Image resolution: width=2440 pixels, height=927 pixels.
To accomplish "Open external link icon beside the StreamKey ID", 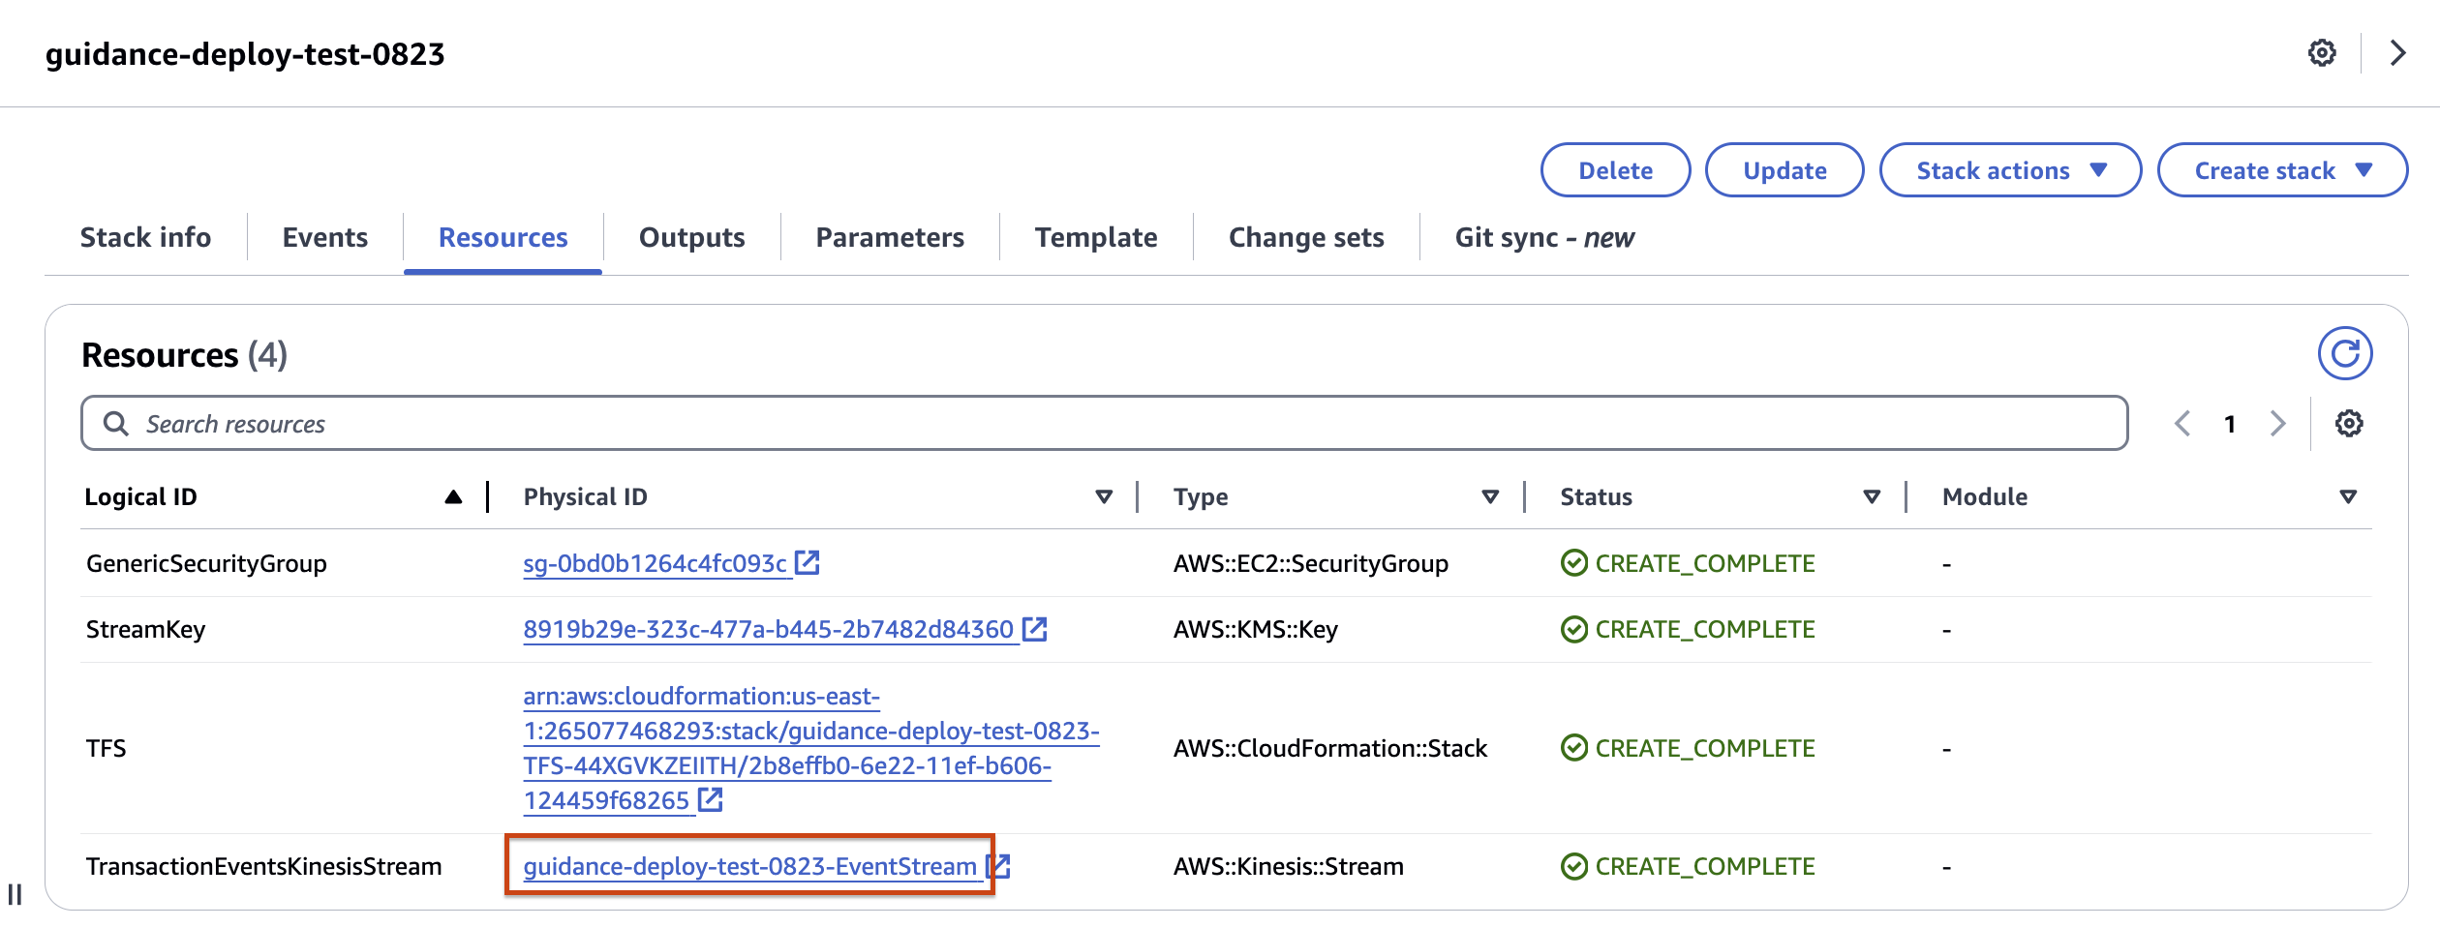I will click(1034, 629).
